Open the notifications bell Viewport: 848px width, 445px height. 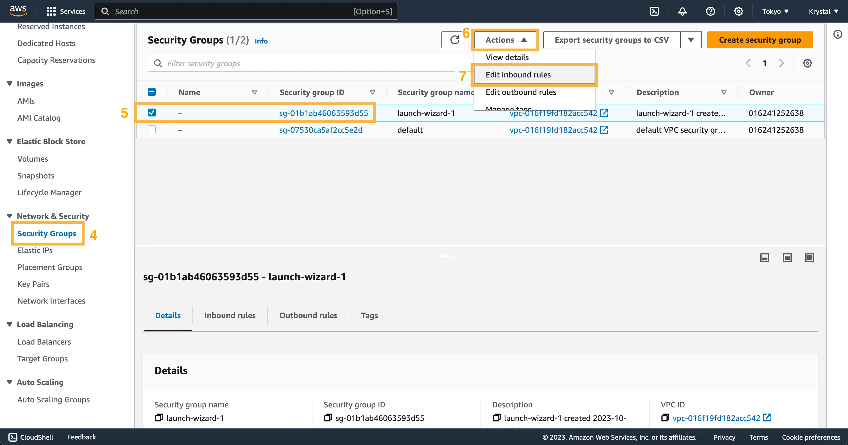[x=682, y=11]
